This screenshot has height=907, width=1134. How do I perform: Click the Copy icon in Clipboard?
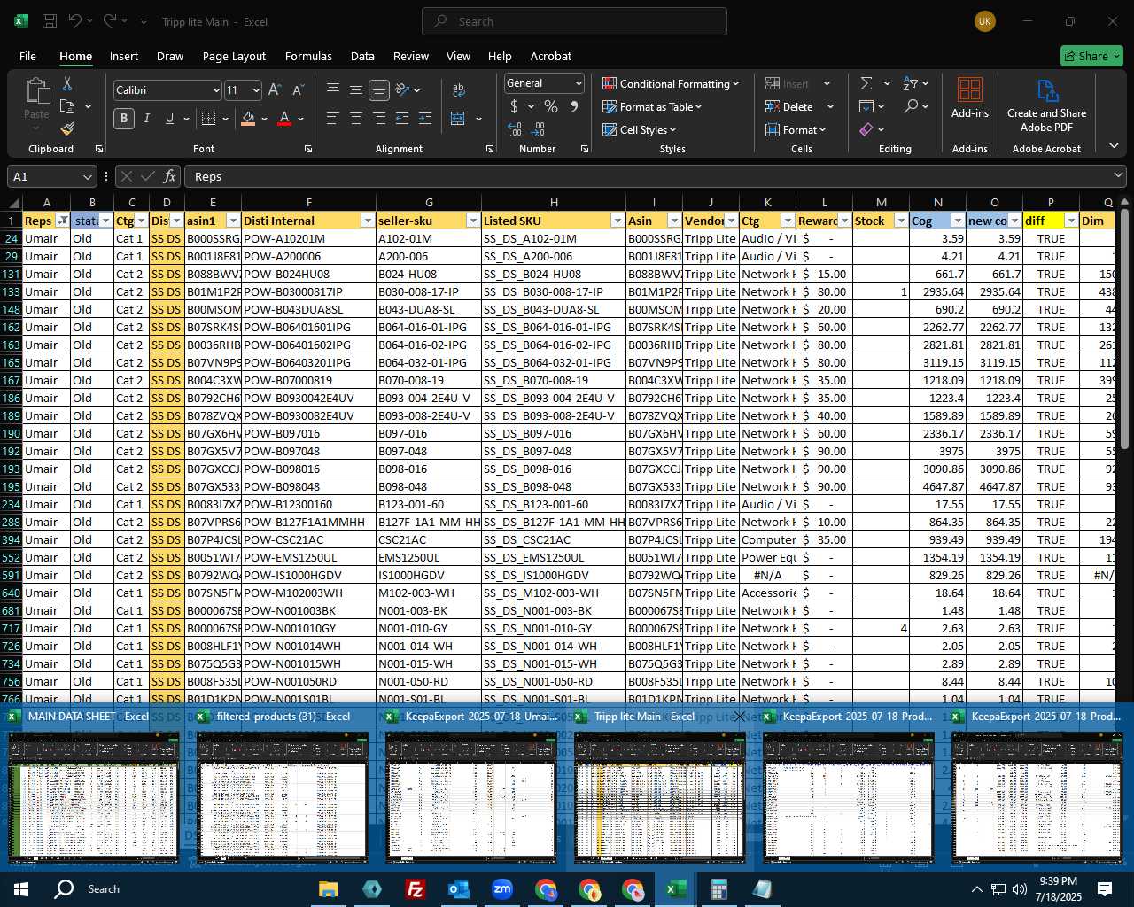67,107
